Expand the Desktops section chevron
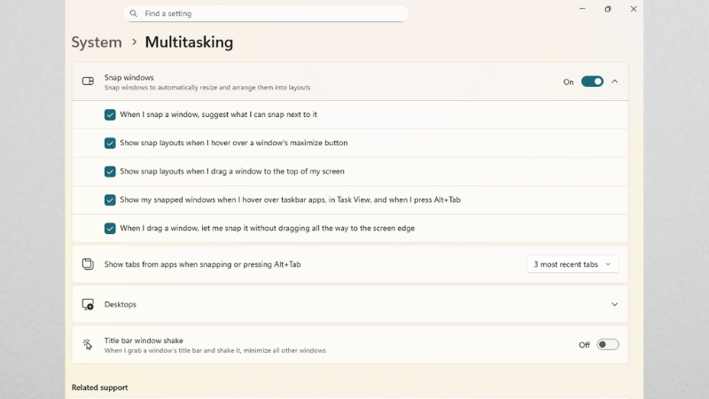This screenshot has width=709, height=399. point(614,304)
